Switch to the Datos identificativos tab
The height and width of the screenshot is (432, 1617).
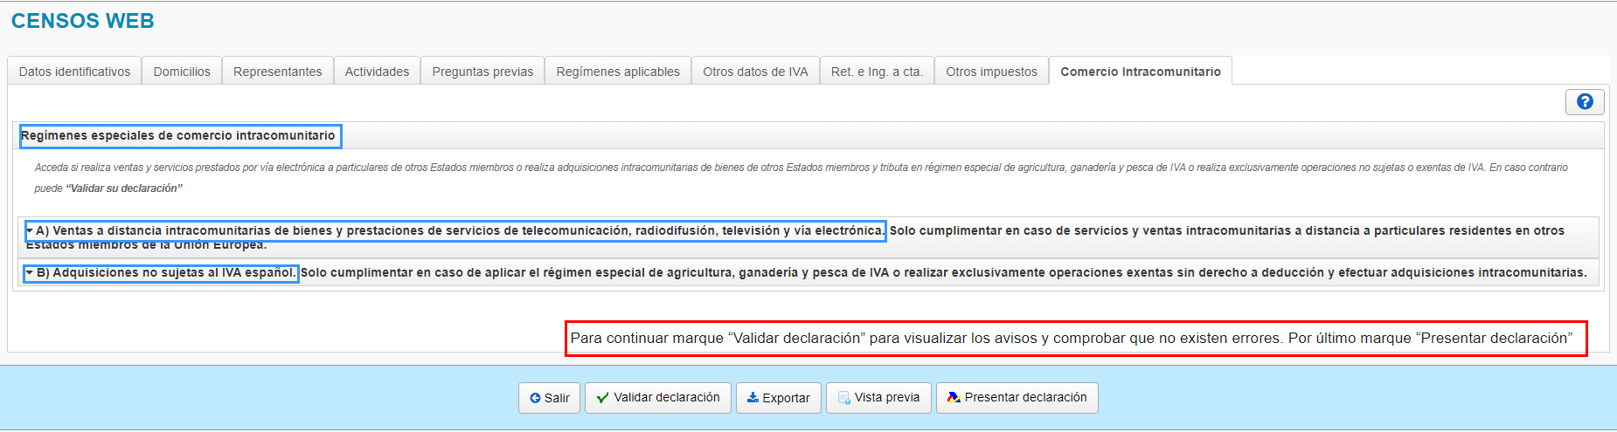click(74, 72)
